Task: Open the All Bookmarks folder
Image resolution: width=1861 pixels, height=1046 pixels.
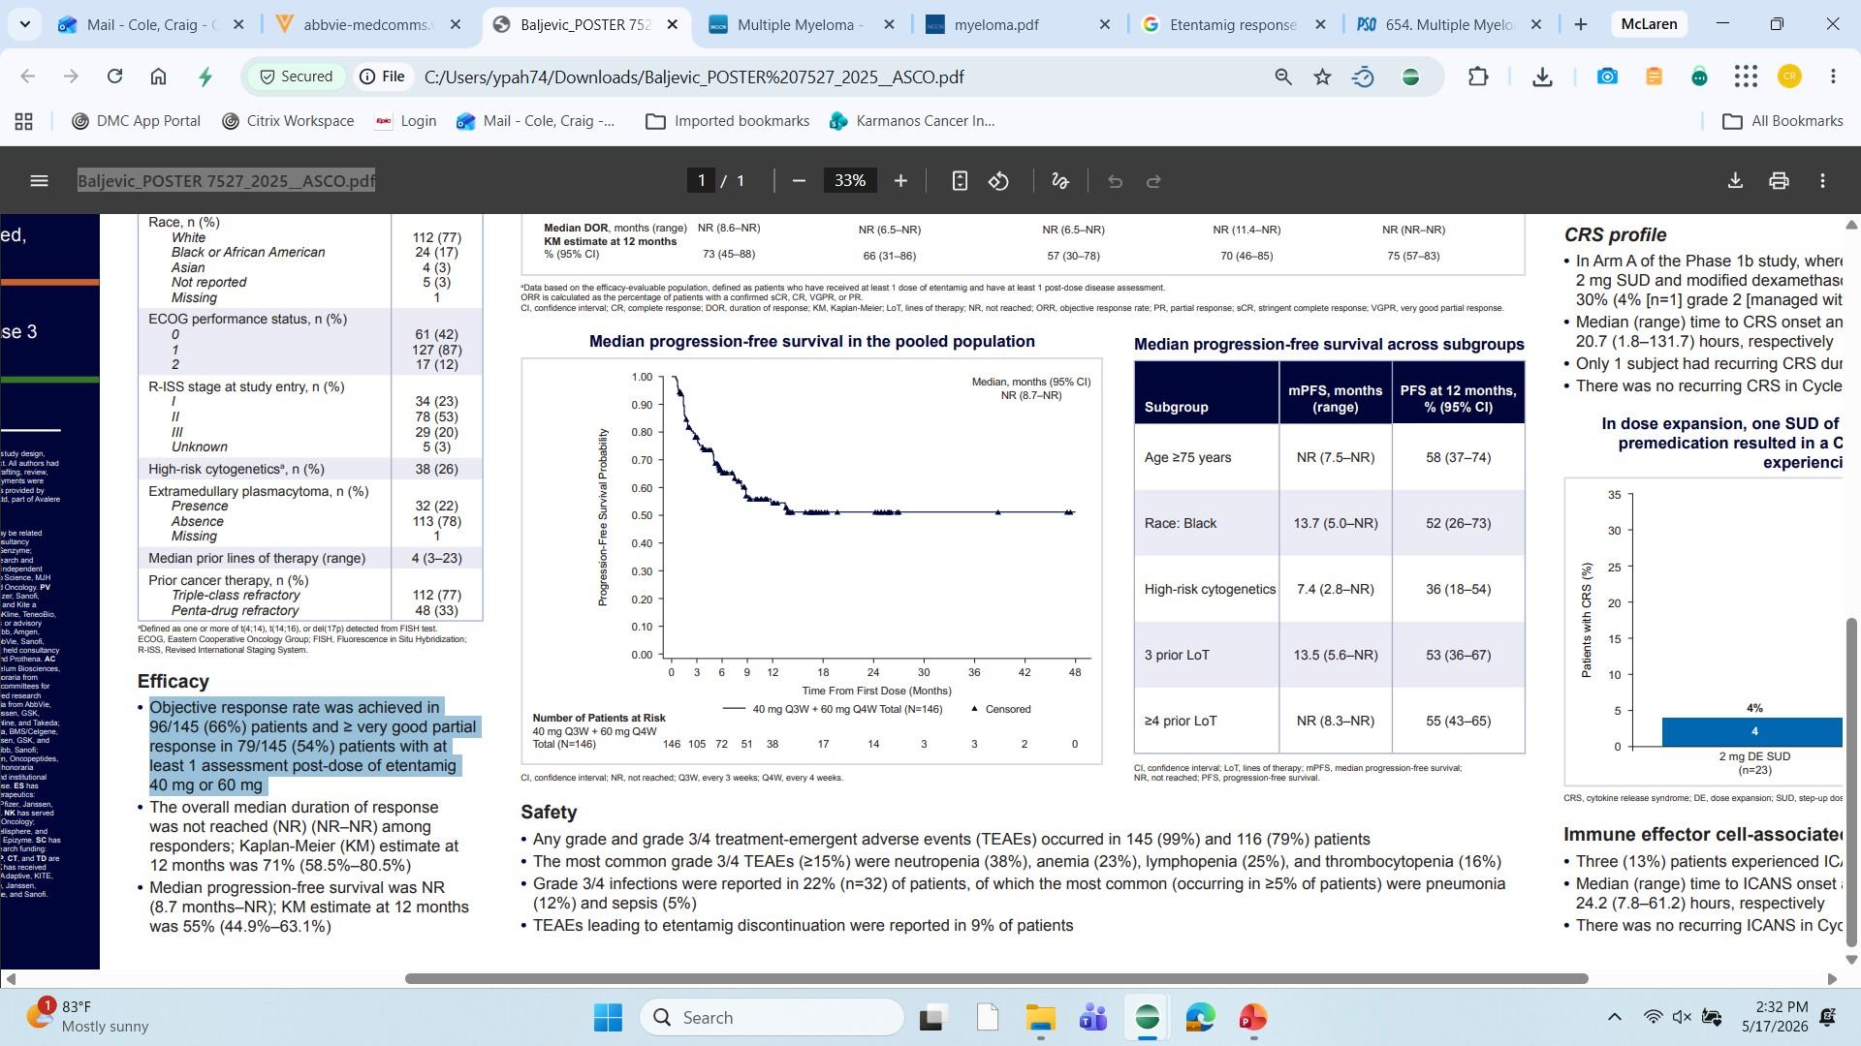Action: tap(1782, 121)
